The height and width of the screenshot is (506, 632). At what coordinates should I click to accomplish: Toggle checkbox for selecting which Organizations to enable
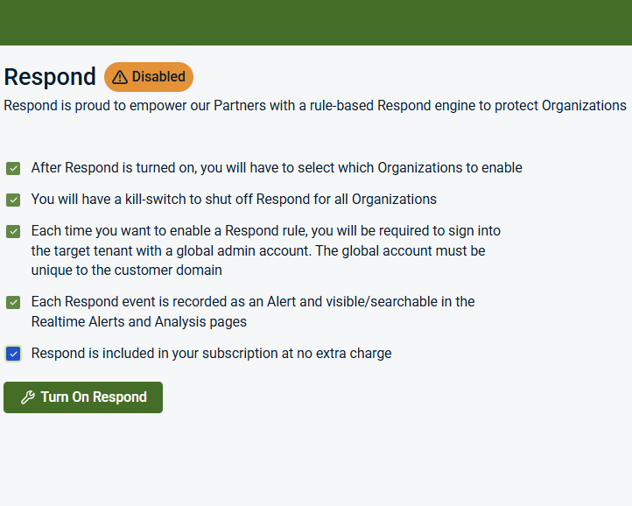click(x=13, y=169)
